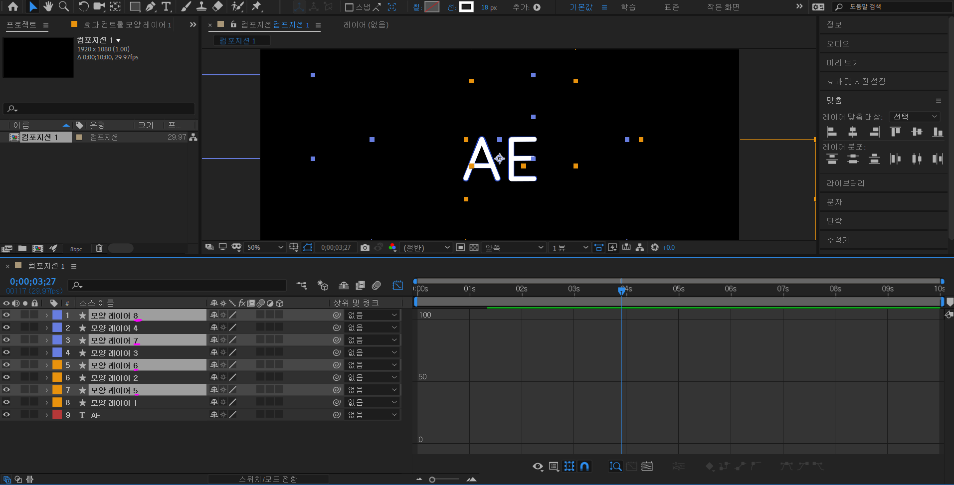Click 스위치/모드 전환 button

click(268, 479)
